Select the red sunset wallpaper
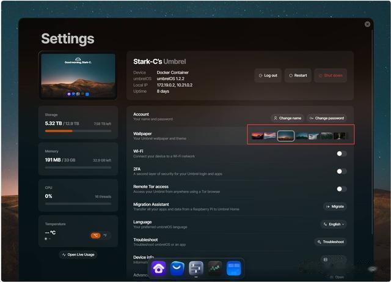The image size is (391, 282). pyautogui.click(x=257, y=136)
